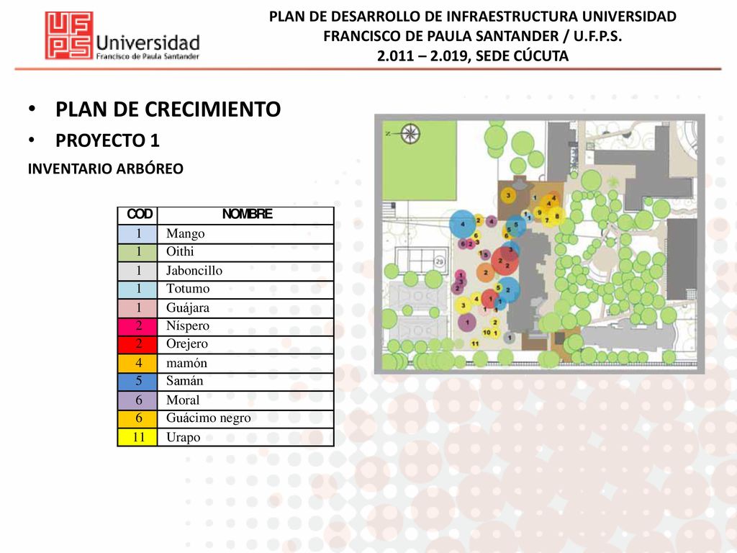The image size is (737, 553).
Task: Select the Urapo yellow code cell
Action: [137, 437]
